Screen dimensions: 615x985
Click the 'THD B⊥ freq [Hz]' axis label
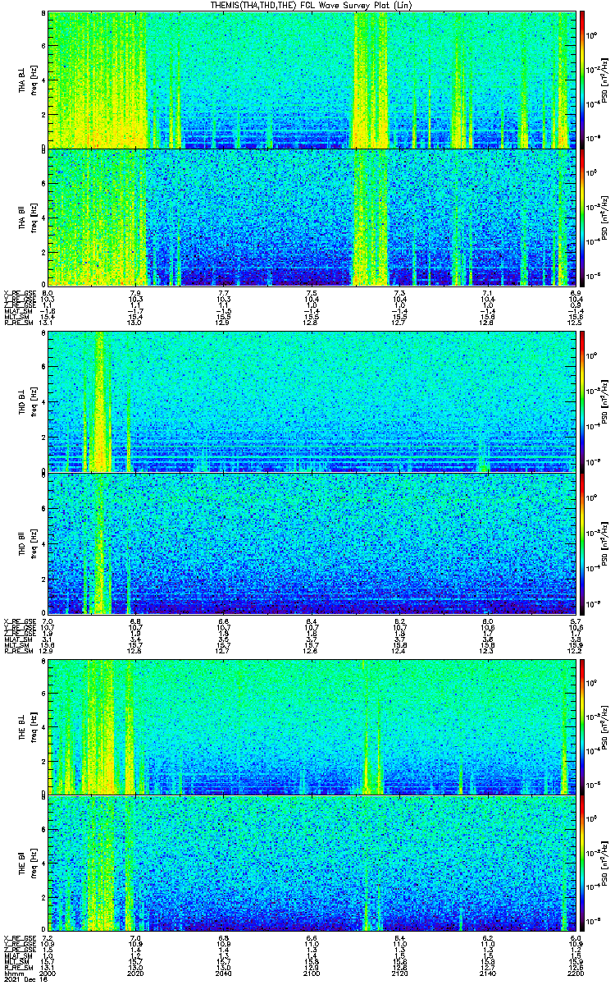26,401
